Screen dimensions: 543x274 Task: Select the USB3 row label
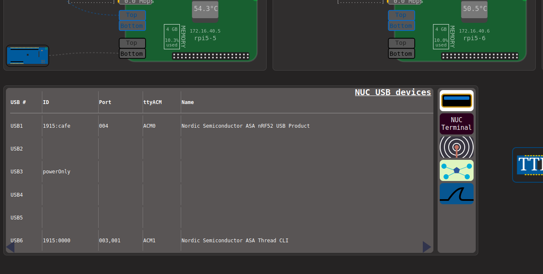point(17,172)
